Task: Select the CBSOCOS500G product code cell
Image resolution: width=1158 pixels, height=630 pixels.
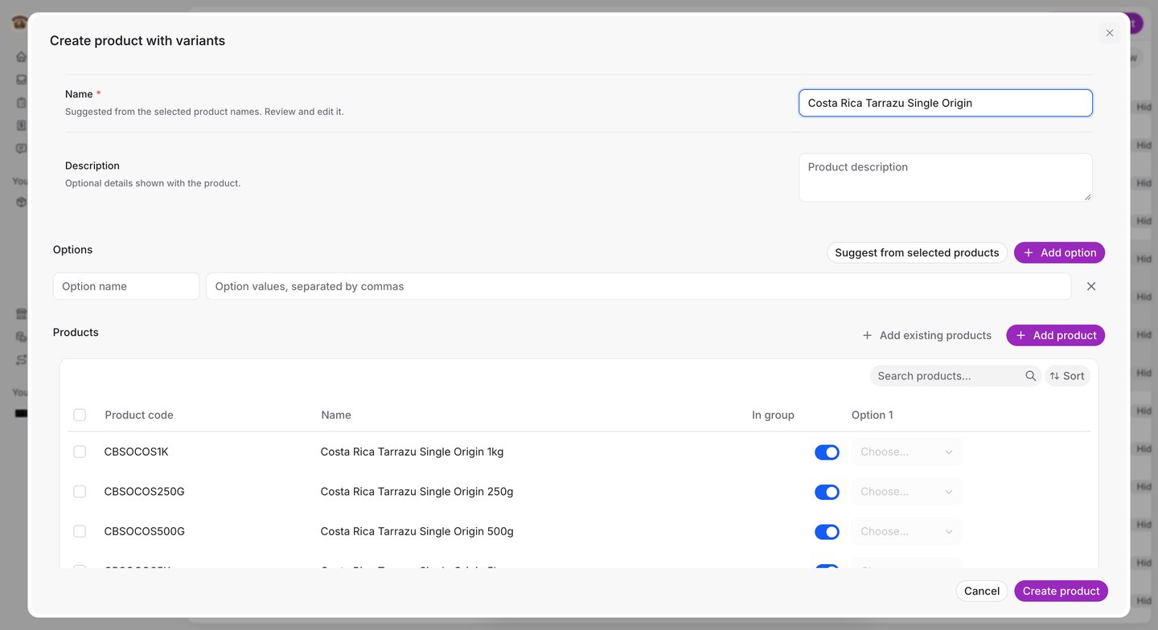Action: coord(145,531)
